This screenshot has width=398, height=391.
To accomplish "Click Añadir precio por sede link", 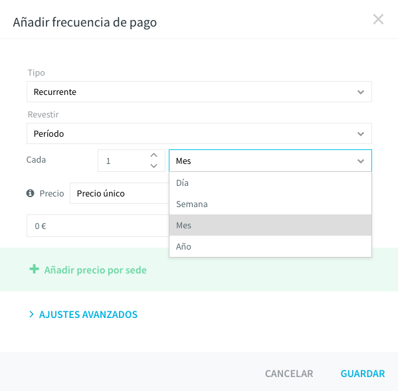I will (96, 270).
